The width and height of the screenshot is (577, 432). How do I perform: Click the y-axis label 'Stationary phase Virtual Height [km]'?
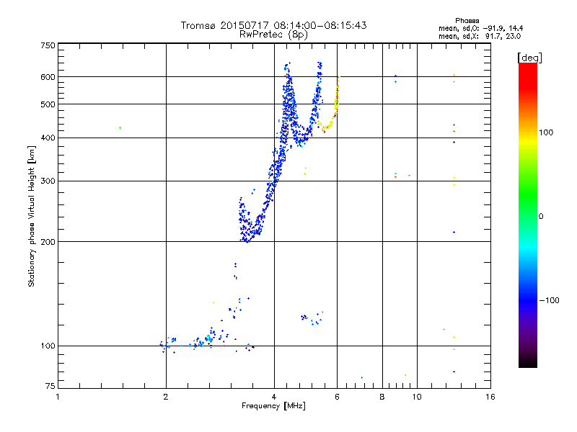pos(31,216)
